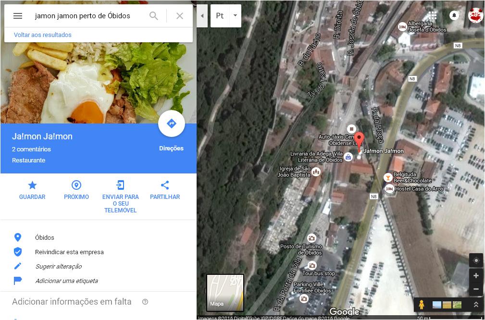
Task: Collapse the side panel with the arrow
Action: pos(202,16)
